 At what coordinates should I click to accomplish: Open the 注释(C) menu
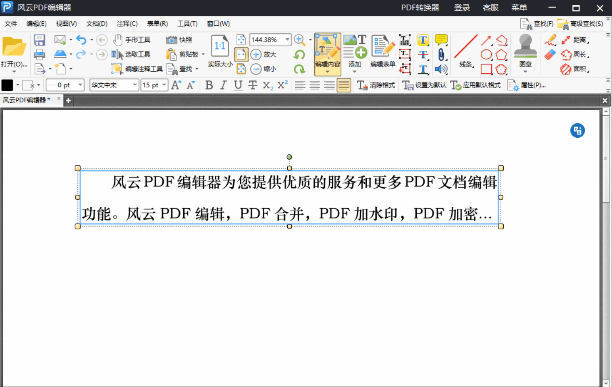[127, 24]
